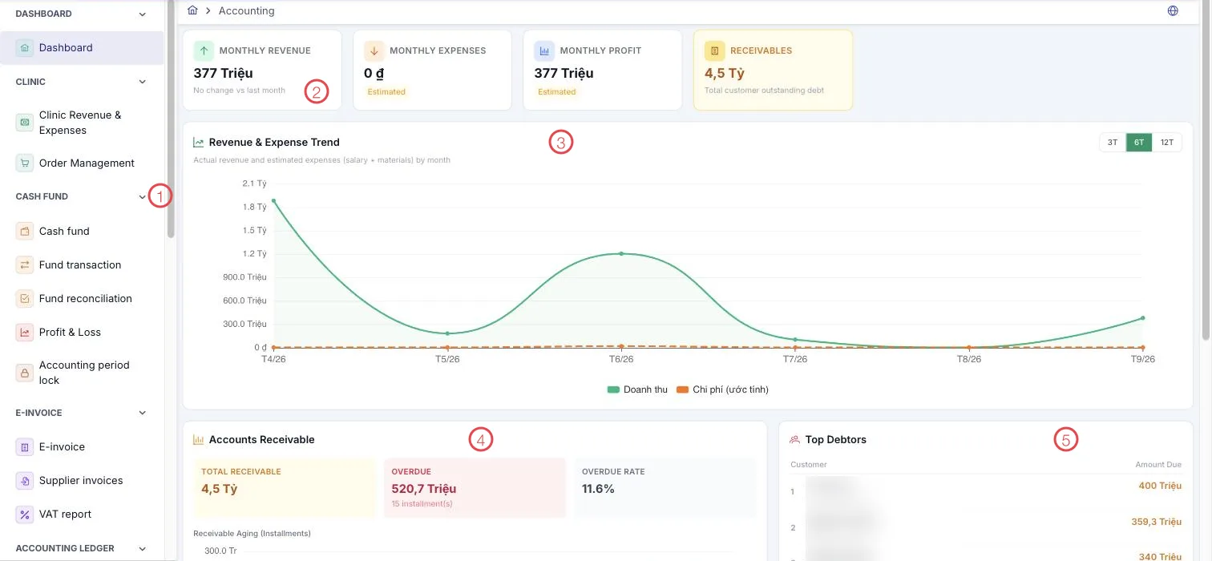The height and width of the screenshot is (561, 1212).
Task: Select the 12T trend range
Action: (1166, 143)
